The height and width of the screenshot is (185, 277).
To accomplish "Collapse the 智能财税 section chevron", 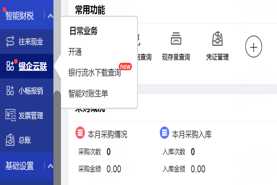I will [x=50, y=16].
